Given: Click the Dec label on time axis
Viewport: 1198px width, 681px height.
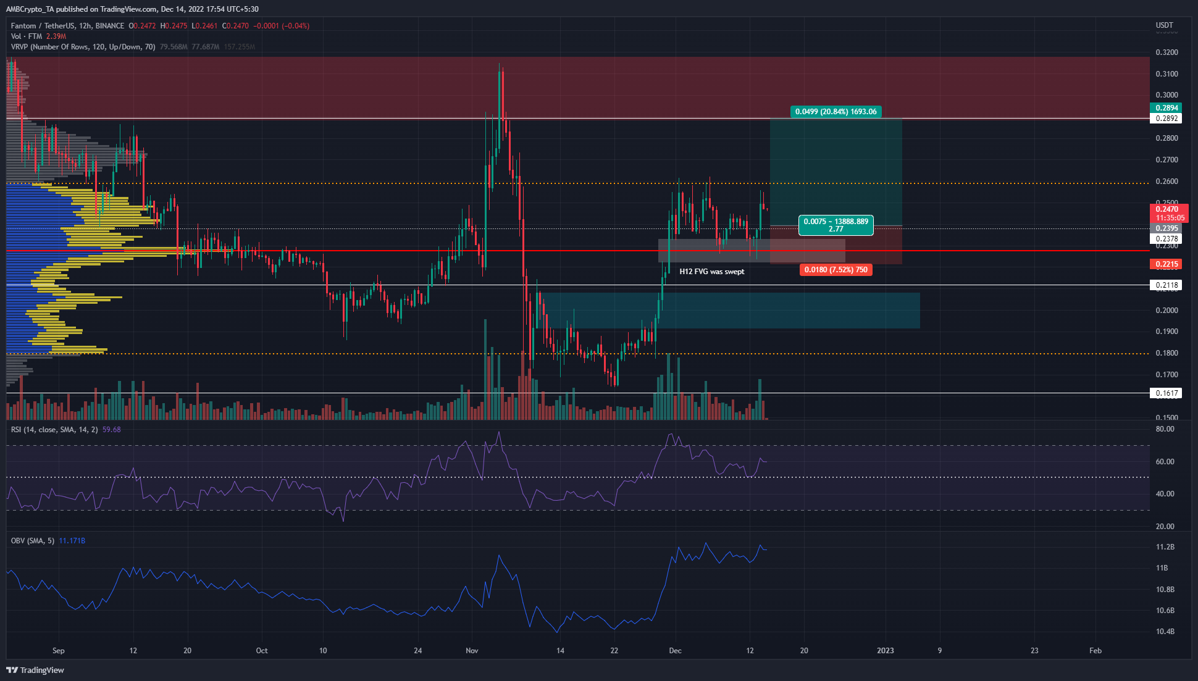Looking at the screenshot, I should (675, 651).
